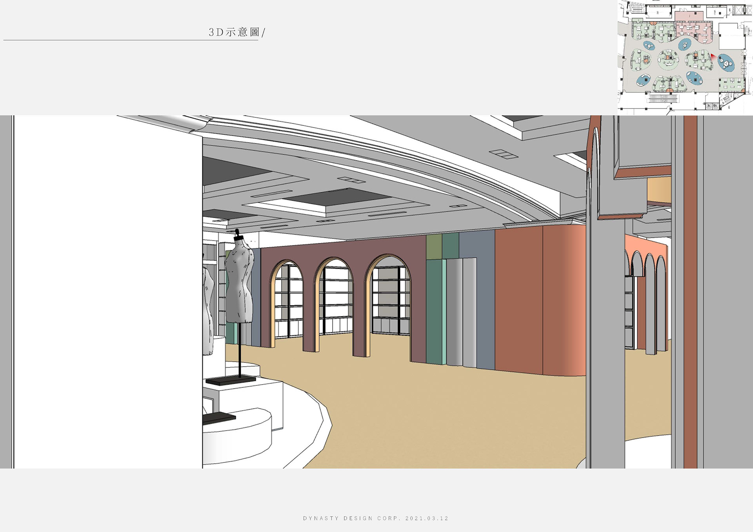Click the floor plan thumbnail

(x=685, y=58)
